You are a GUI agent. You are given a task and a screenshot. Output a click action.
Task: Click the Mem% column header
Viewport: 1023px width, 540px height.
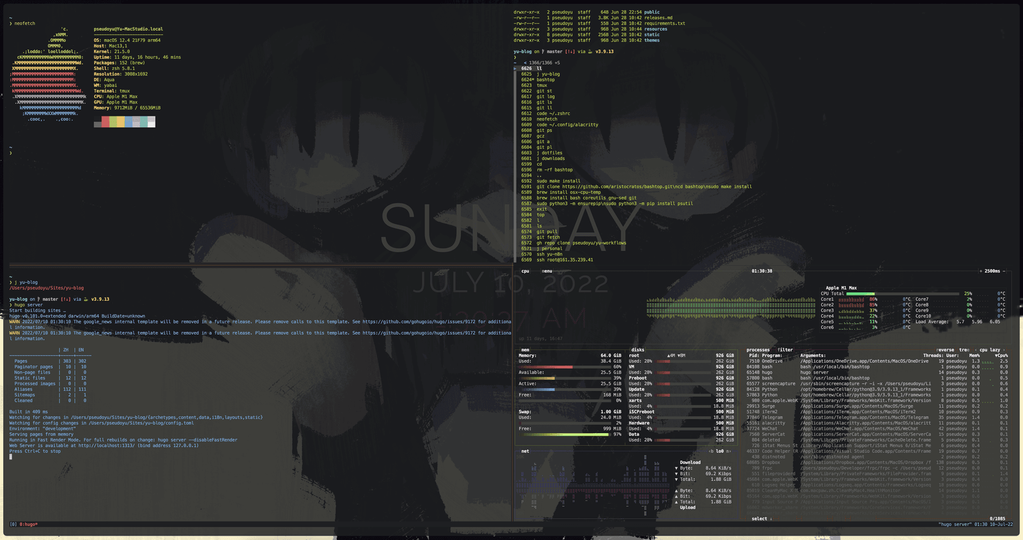pyautogui.click(x=974, y=356)
